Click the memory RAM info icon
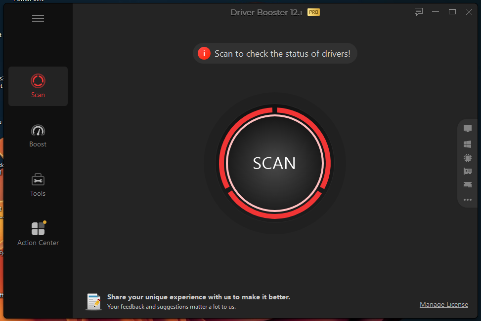 pos(468,185)
